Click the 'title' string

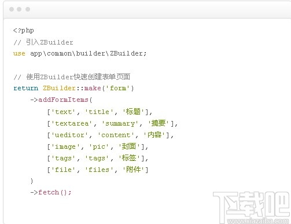point(99,112)
